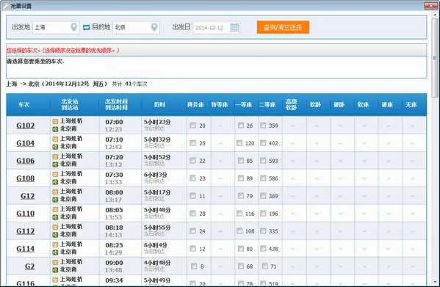Click the departure location pin icon

tap(73, 27)
